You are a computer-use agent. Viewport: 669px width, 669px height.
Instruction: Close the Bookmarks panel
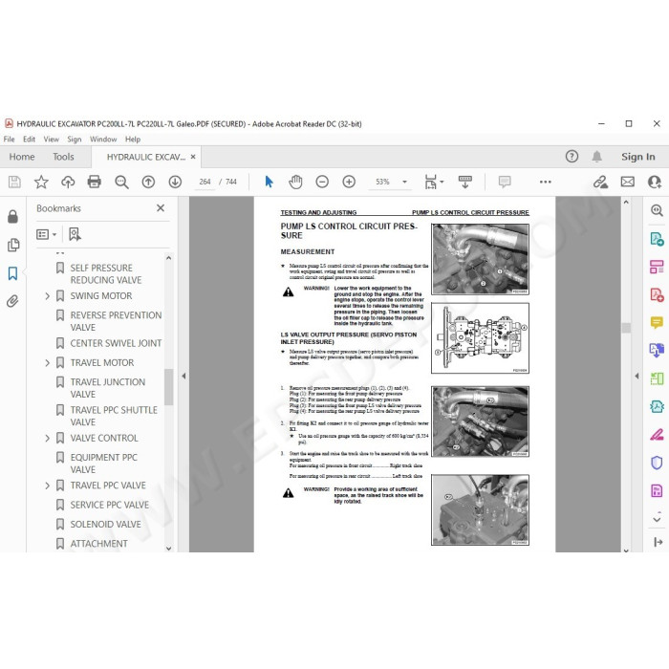coord(161,208)
